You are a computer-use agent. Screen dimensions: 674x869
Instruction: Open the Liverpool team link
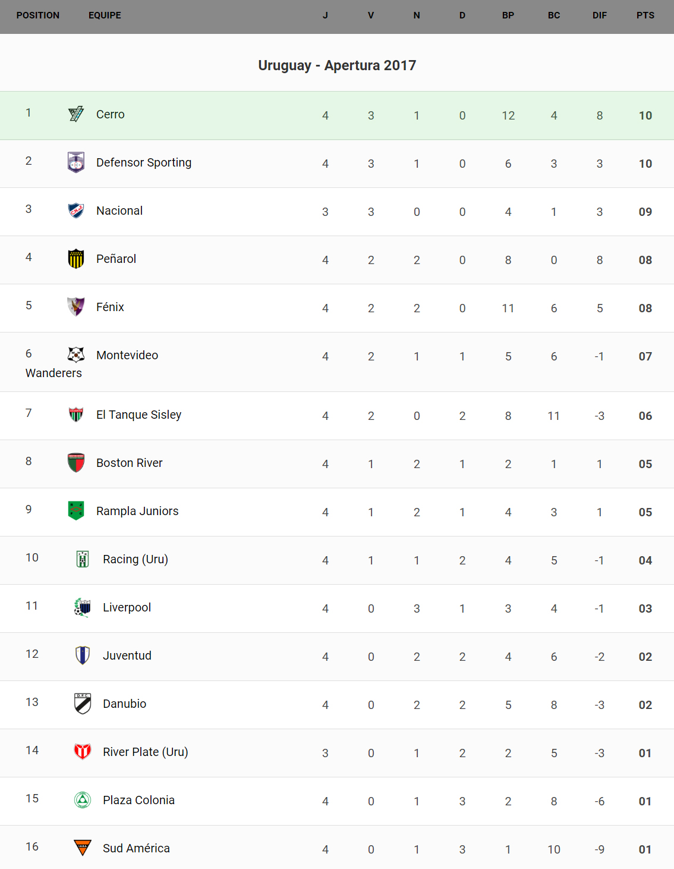click(x=127, y=607)
